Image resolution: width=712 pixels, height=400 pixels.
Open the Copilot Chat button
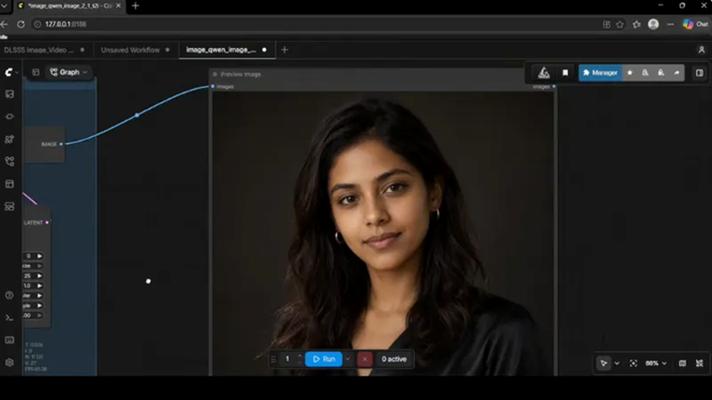click(696, 25)
